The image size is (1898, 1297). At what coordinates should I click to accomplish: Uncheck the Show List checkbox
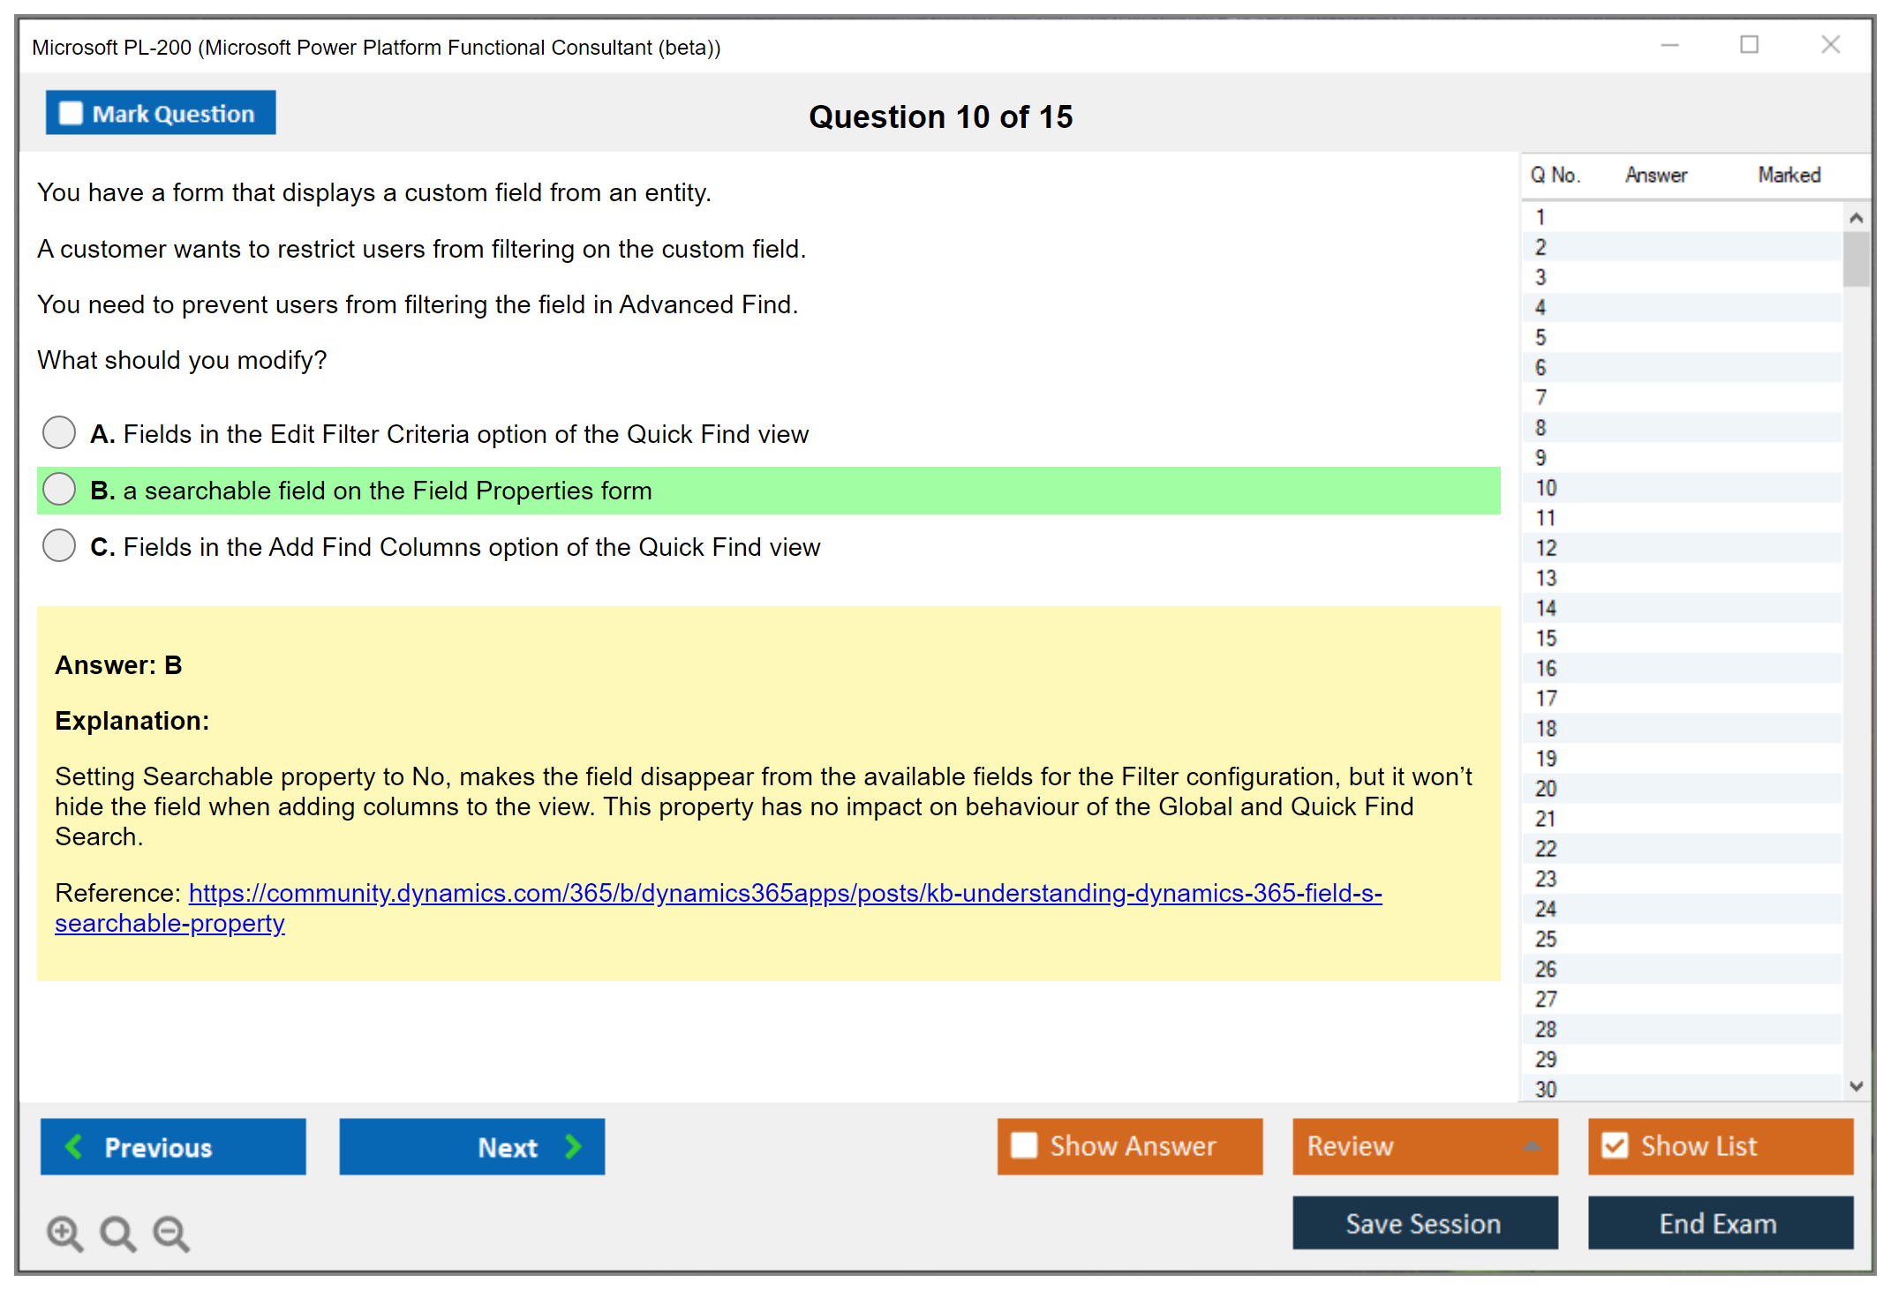1615,1145
